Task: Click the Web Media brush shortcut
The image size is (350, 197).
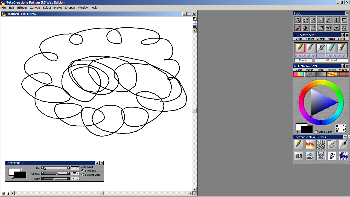Action: pos(343,156)
